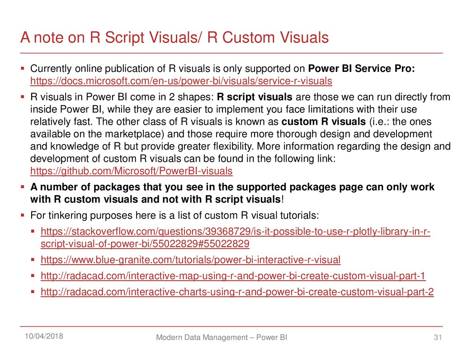Click the text 'Currently online publication of R visuals'
The height and width of the screenshot is (347, 463).
[120, 69]
